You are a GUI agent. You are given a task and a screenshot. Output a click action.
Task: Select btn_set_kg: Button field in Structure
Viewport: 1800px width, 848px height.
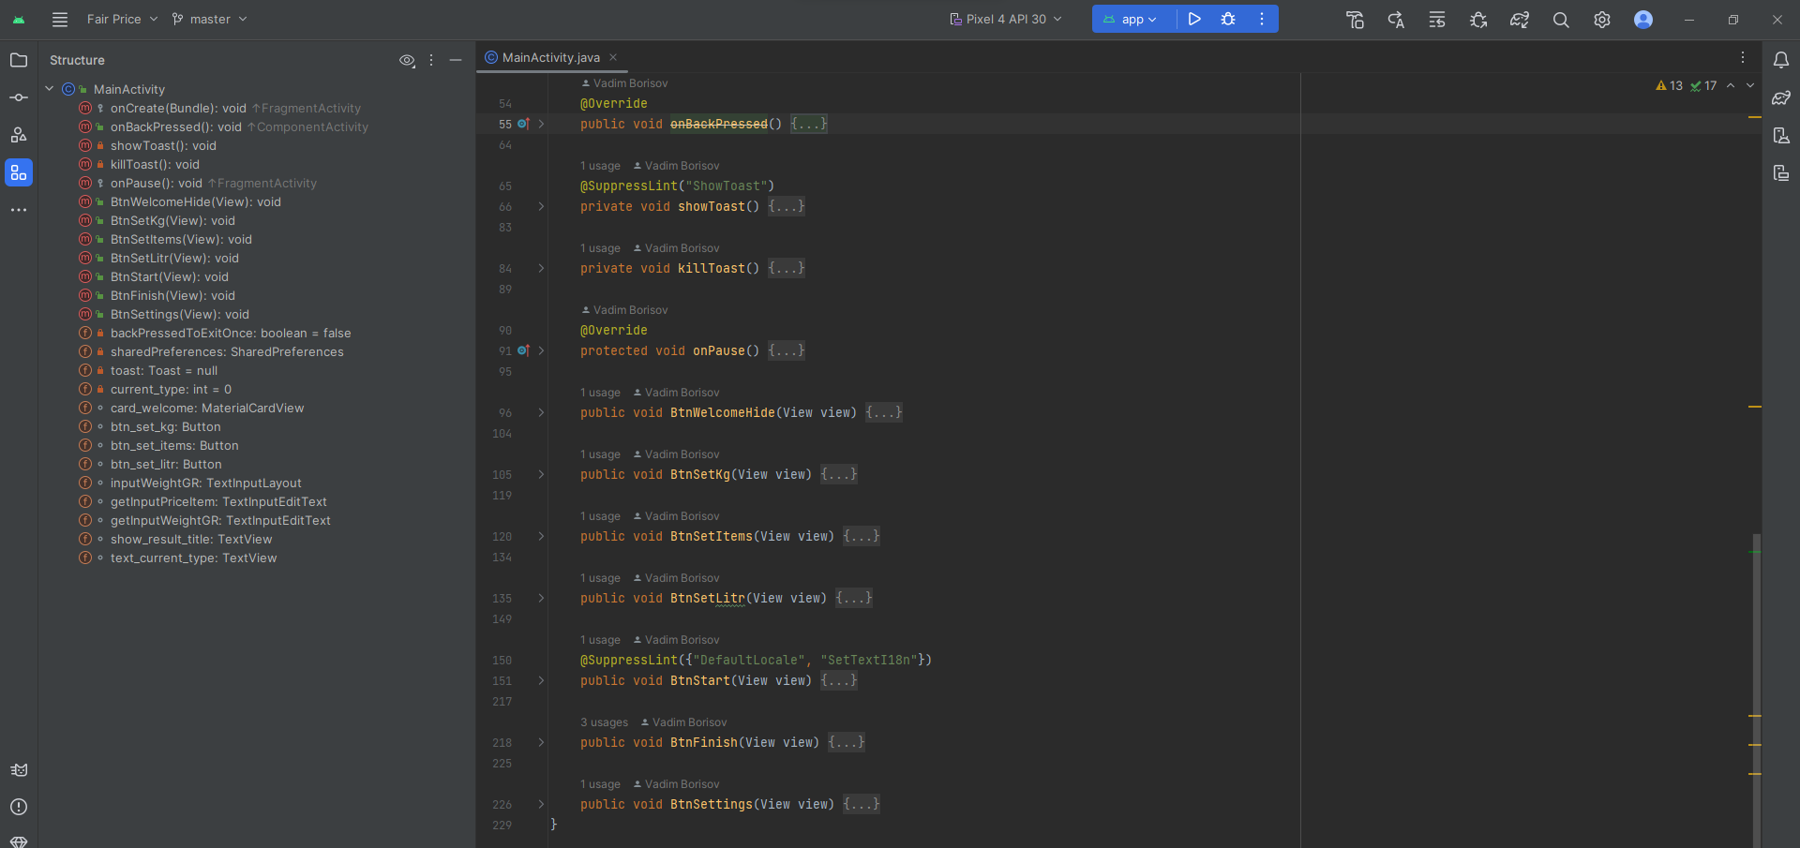point(165,426)
